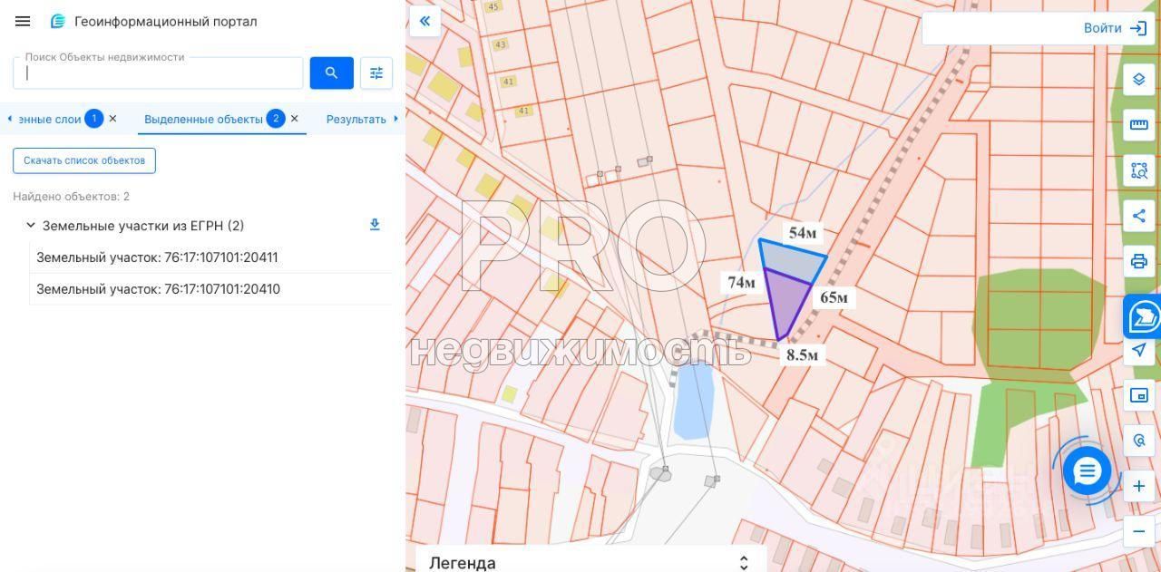This screenshot has width=1161, height=572.
Task: Download the ЕГРН land plots list
Action: click(x=375, y=225)
